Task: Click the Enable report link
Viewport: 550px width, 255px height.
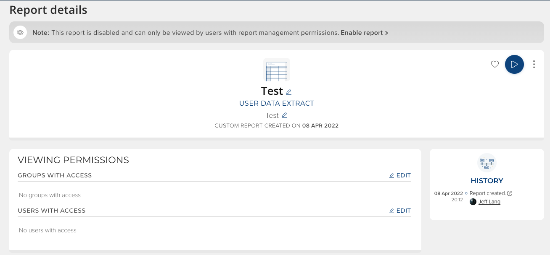Action: pos(362,33)
